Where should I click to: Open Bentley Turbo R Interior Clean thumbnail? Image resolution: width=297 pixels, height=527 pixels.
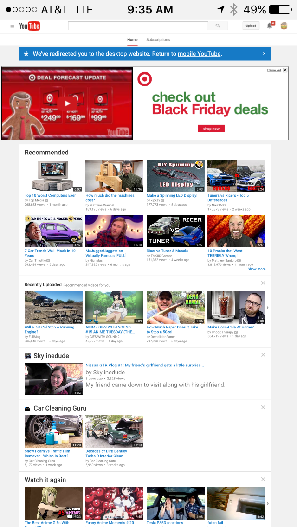point(114,431)
